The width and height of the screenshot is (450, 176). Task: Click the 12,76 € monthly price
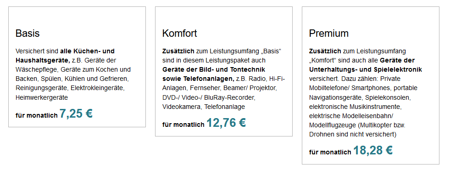point(226,123)
